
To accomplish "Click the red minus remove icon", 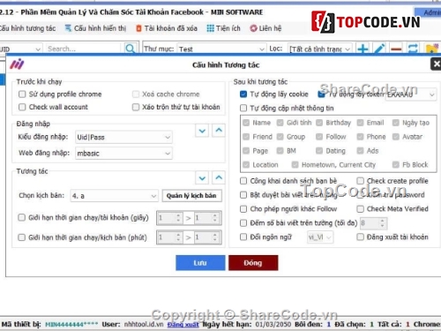I will pyautogui.click(x=396, y=49).
